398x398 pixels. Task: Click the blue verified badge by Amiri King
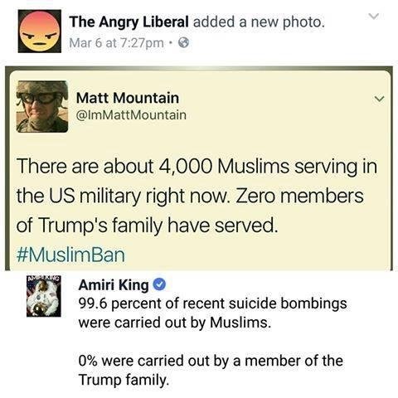click(159, 284)
